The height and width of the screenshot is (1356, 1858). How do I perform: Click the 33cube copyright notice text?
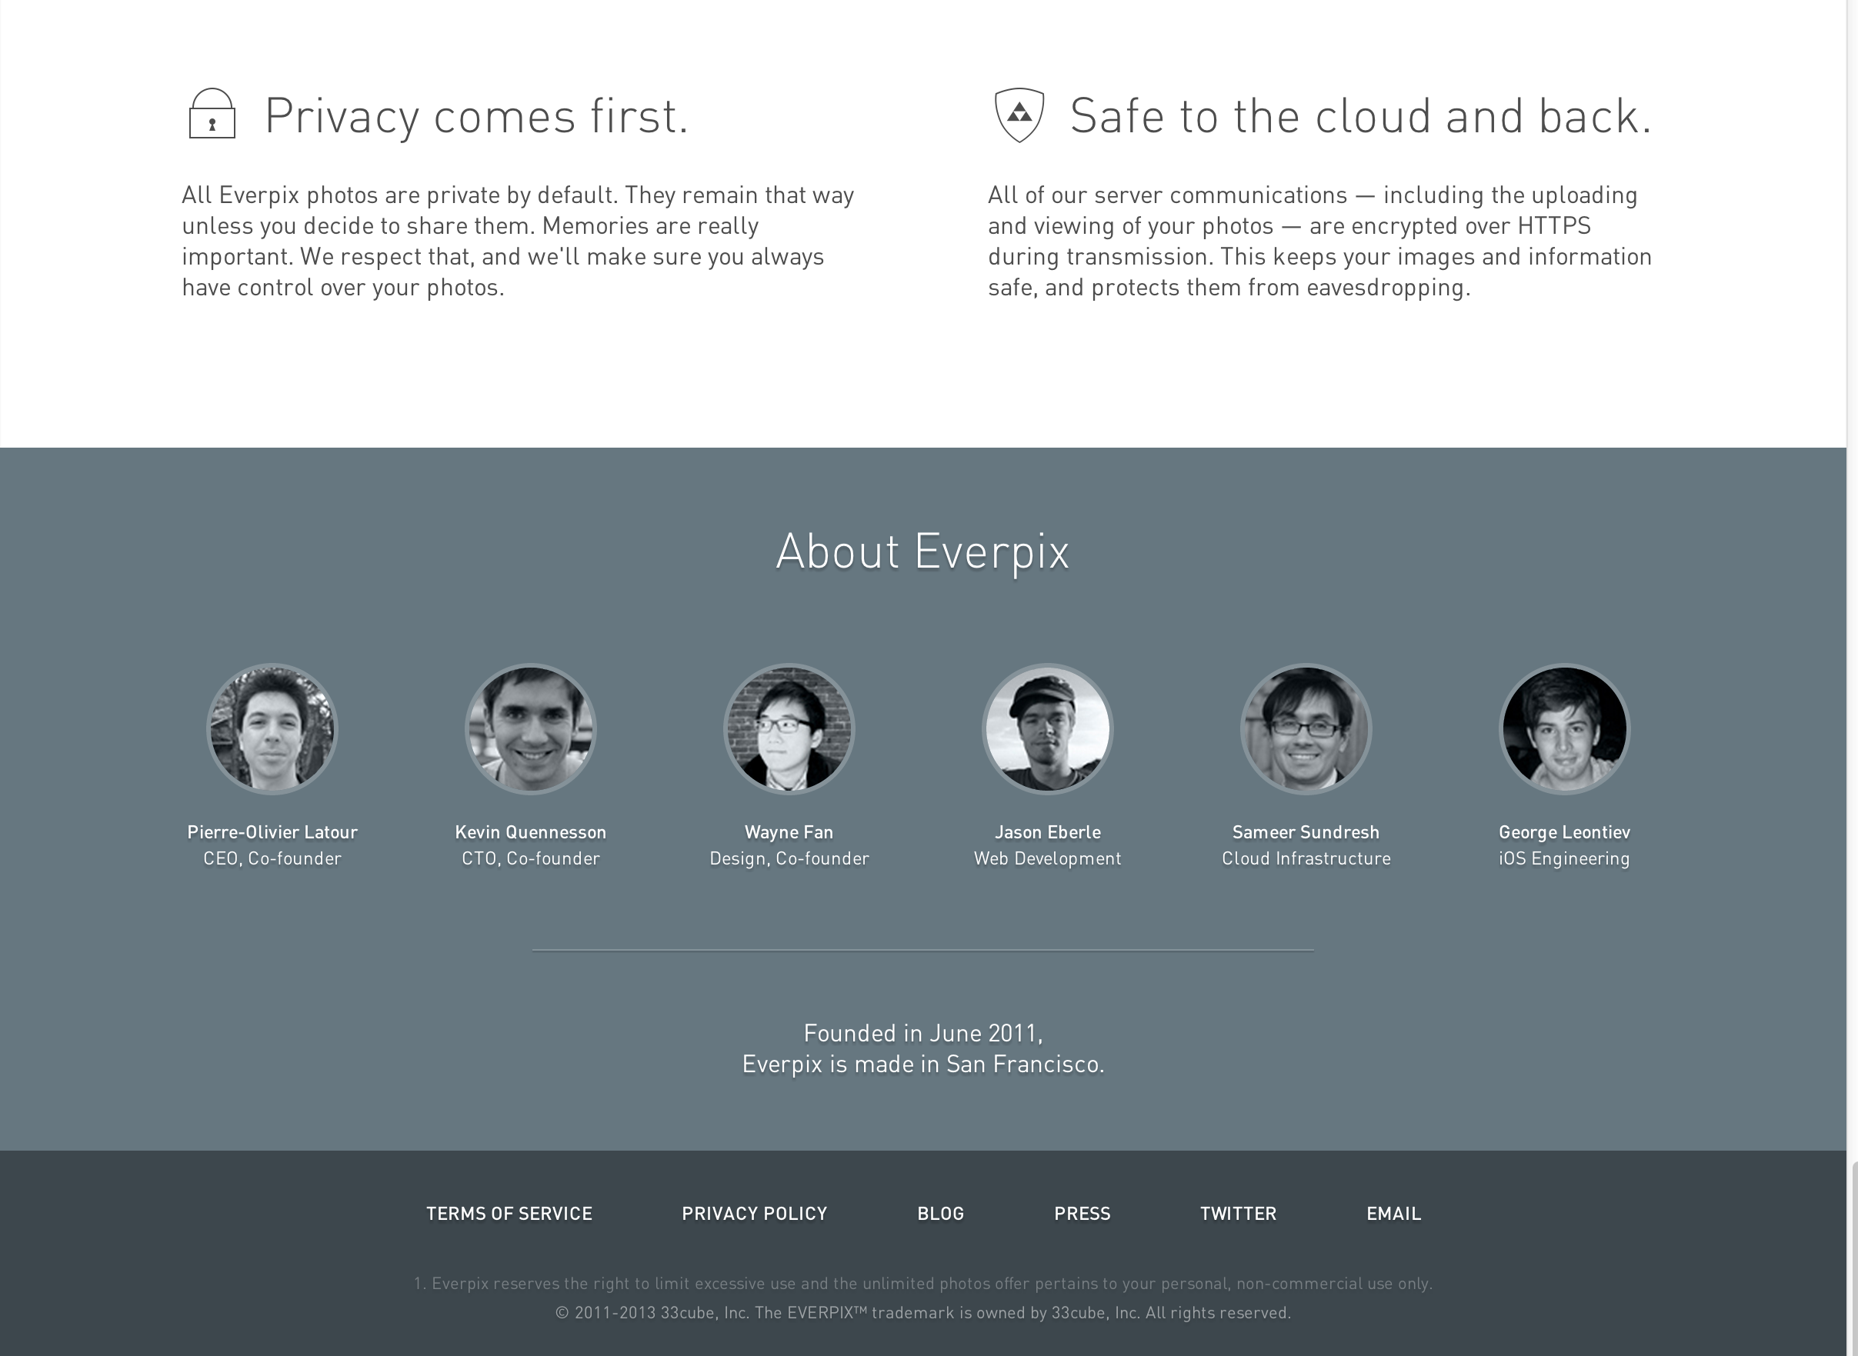(922, 1312)
